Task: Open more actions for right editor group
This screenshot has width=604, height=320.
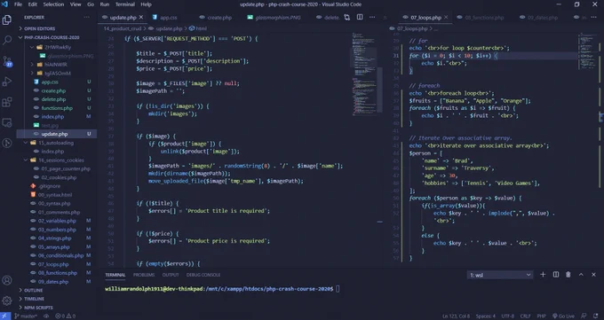Action: tap(593, 18)
